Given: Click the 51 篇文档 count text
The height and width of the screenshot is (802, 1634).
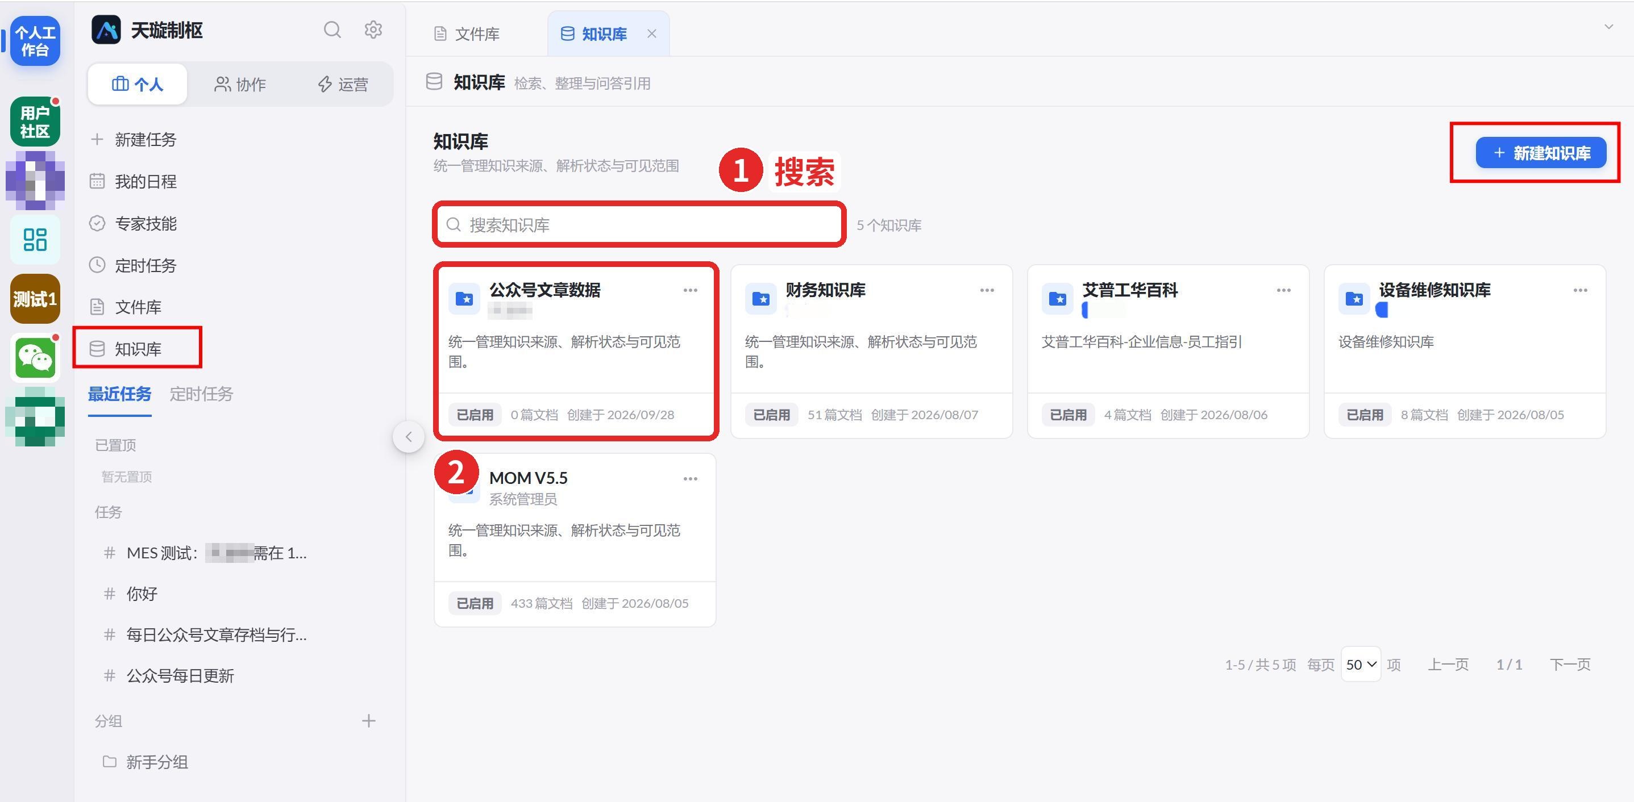Looking at the screenshot, I should coord(835,415).
